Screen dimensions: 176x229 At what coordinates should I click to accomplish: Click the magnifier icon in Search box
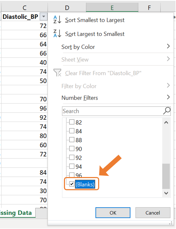[x=167, y=111]
